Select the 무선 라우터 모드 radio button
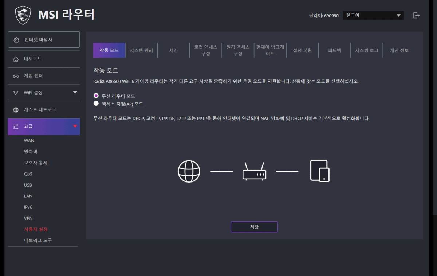Viewport: 437px width, 276px height. (96, 96)
